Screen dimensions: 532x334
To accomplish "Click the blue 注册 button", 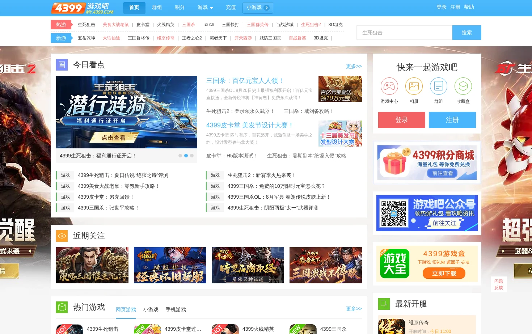I will (452, 120).
